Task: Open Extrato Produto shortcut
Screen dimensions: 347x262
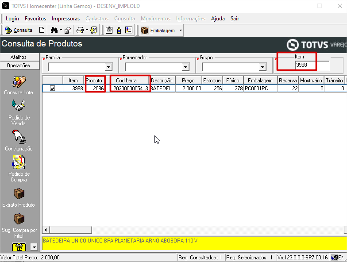Action: [19, 197]
